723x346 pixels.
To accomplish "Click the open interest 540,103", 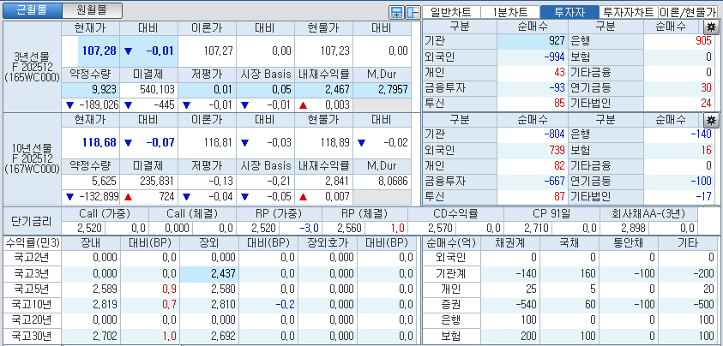I will click(x=158, y=89).
